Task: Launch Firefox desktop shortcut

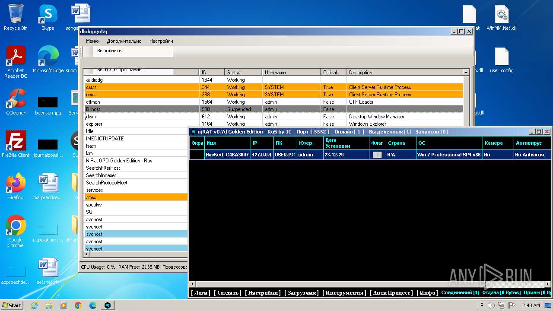Action: (16, 187)
